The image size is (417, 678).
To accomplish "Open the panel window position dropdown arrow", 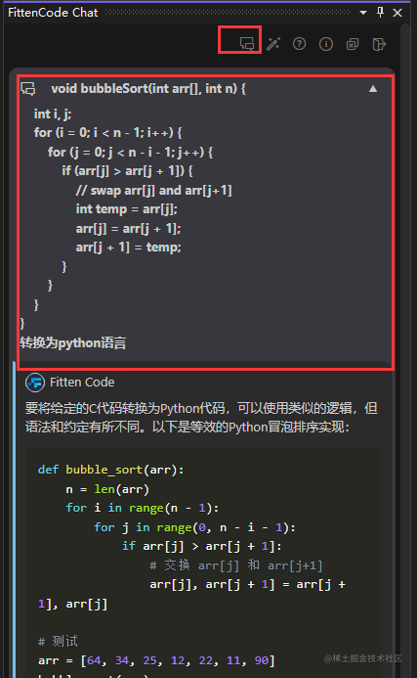I will [363, 13].
